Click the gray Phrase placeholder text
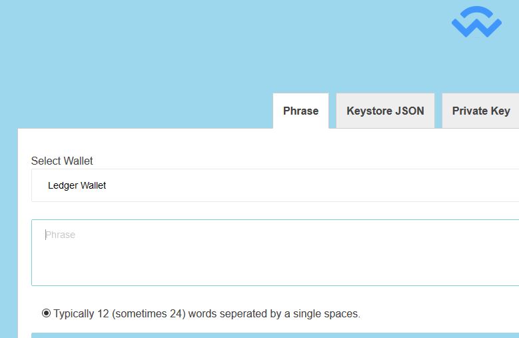Viewport: 519px width, 338px height. (x=60, y=235)
